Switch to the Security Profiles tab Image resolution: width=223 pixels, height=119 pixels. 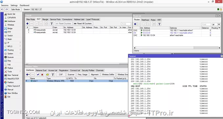pos(88,70)
